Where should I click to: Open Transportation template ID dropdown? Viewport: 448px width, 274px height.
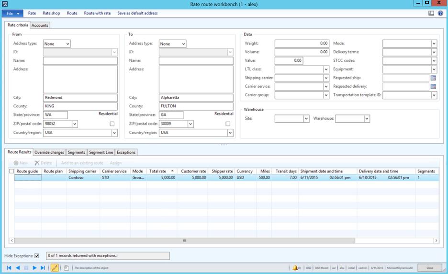click(434, 95)
